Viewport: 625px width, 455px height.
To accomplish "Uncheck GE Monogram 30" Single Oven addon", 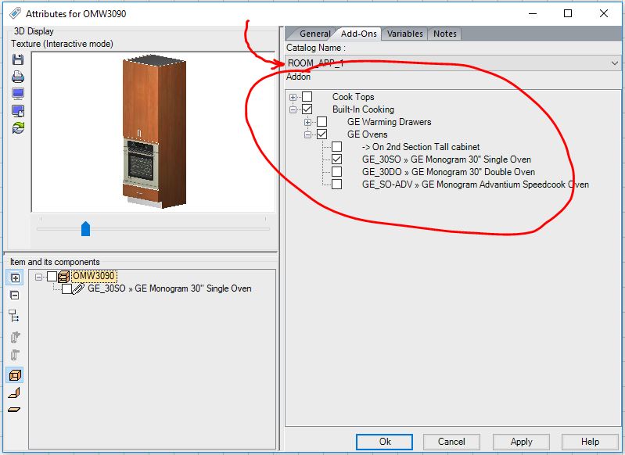I will point(337,159).
